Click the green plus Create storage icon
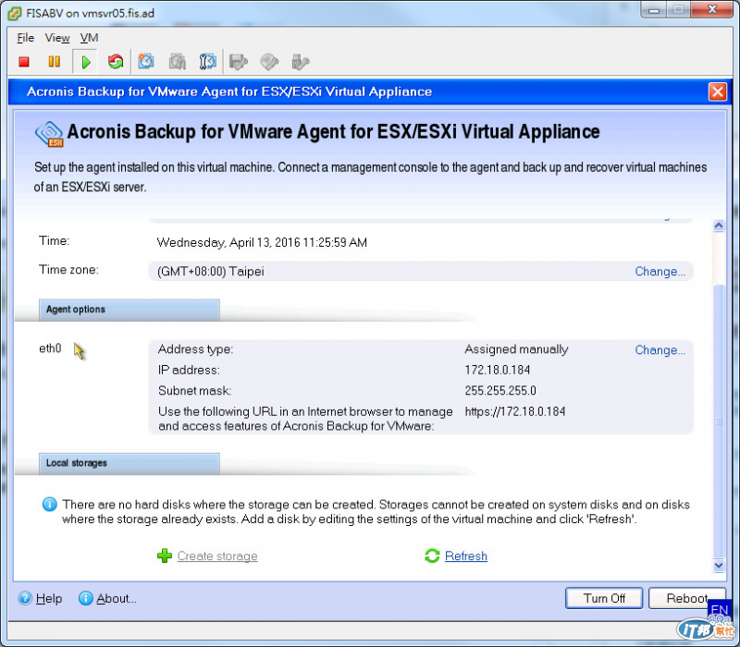This screenshot has width=740, height=647. click(165, 556)
